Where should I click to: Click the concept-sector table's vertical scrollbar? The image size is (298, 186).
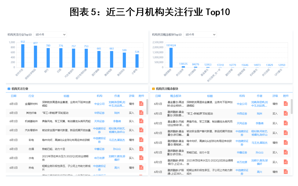tap(292, 107)
